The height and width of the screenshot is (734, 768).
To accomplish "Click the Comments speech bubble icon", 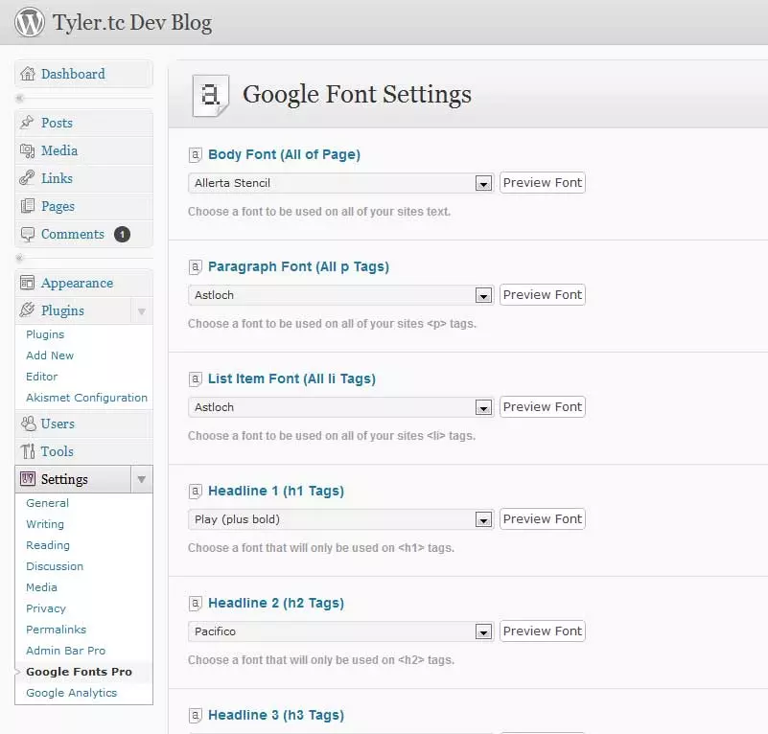I will [28, 234].
